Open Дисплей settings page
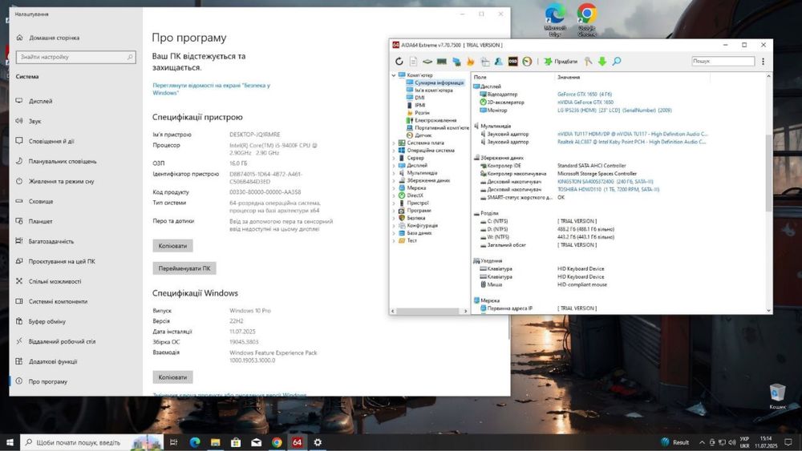The width and height of the screenshot is (802, 451). click(x=40, y=101)
